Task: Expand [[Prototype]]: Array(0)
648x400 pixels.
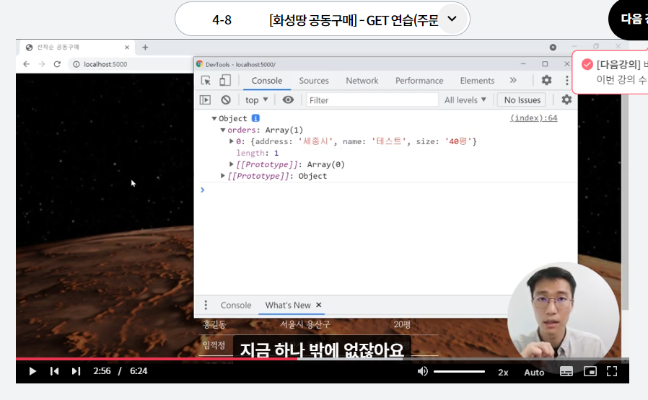Action: pos(232,164)
